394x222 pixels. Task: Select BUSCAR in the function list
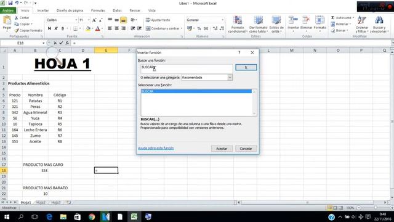point(196,91)
